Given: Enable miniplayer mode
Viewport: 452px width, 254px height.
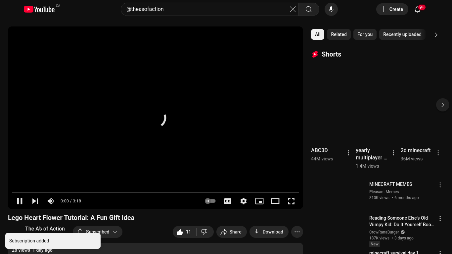Looking at the screenshot, I should click(259, 201).
